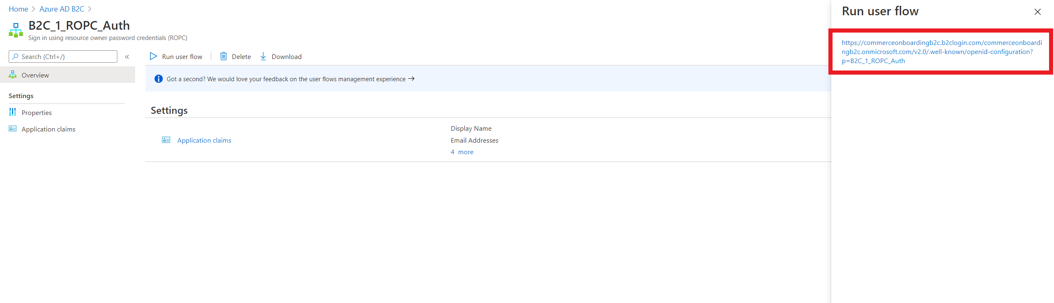Click the search magnifier icon
Image resolution: width=1054 pixels, height=303 pixels.
[x=15, y=56]
